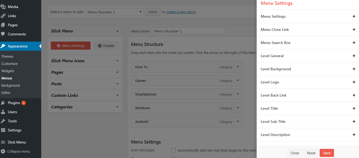Expand Level Background plus icon
This screenshot has height=158, width=359.
click(x=354, y=69)
